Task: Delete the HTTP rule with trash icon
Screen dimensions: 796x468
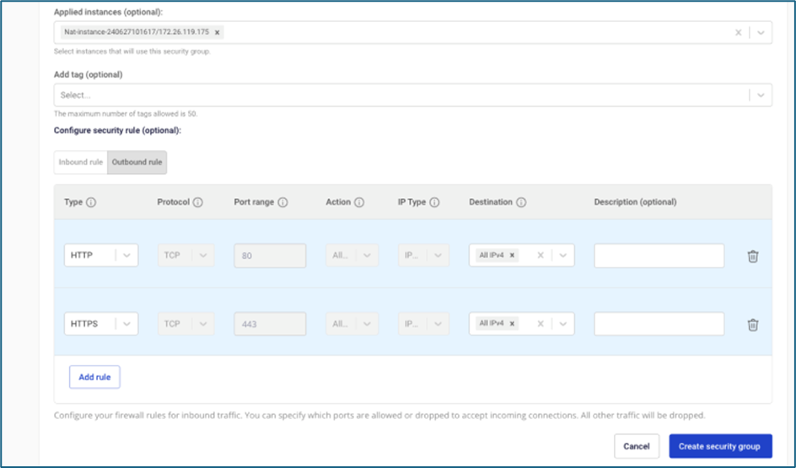Action: pos(752,256)
